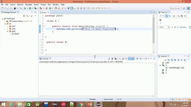Expand the pak1 package node

(7, 26)
